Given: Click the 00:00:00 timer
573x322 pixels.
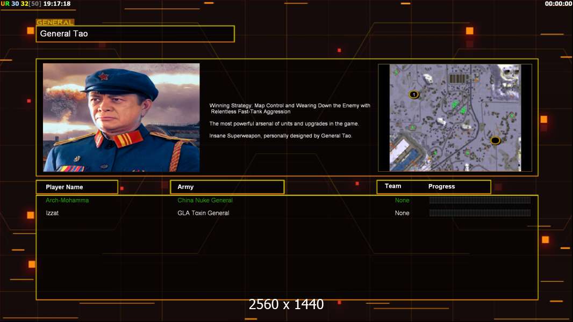Looking at the screenshot, I should [558, 4].
